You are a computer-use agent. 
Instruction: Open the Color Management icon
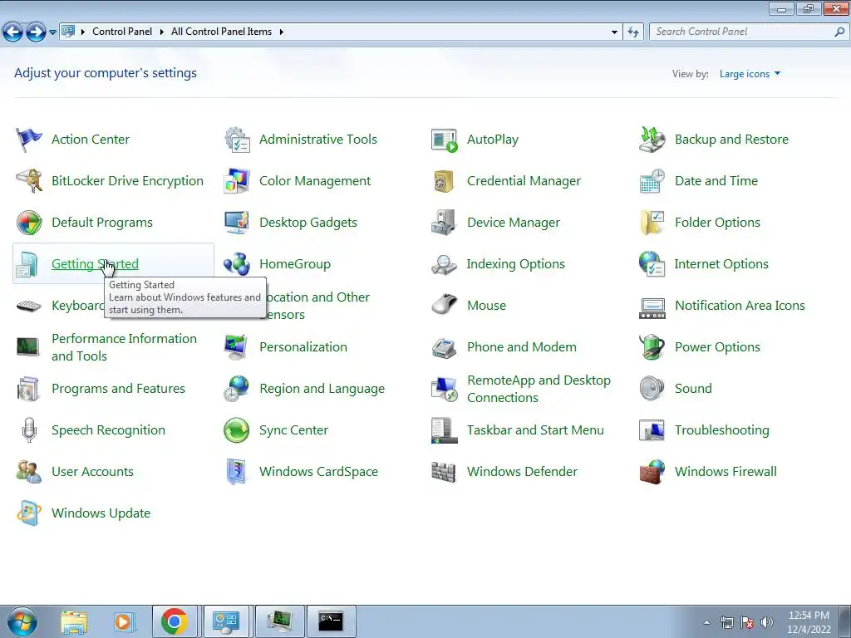click(x=237, y=180)
